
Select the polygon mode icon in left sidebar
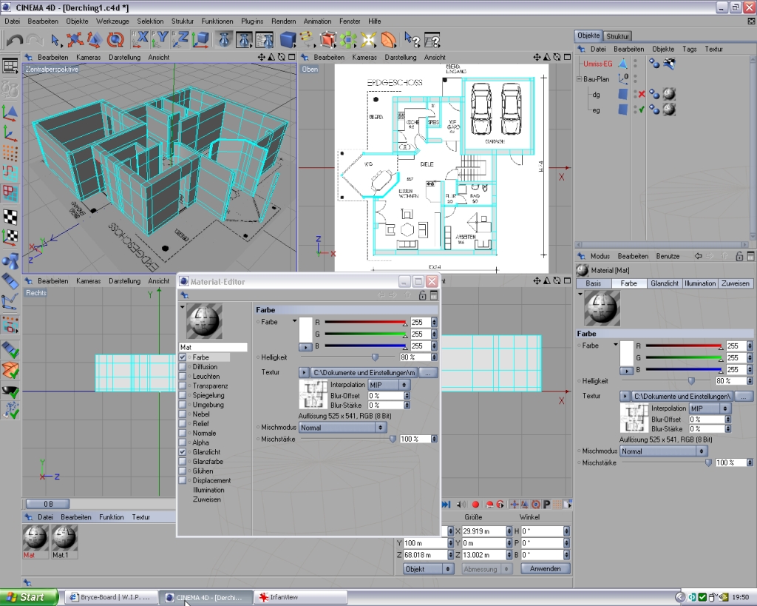click(10, 193)
